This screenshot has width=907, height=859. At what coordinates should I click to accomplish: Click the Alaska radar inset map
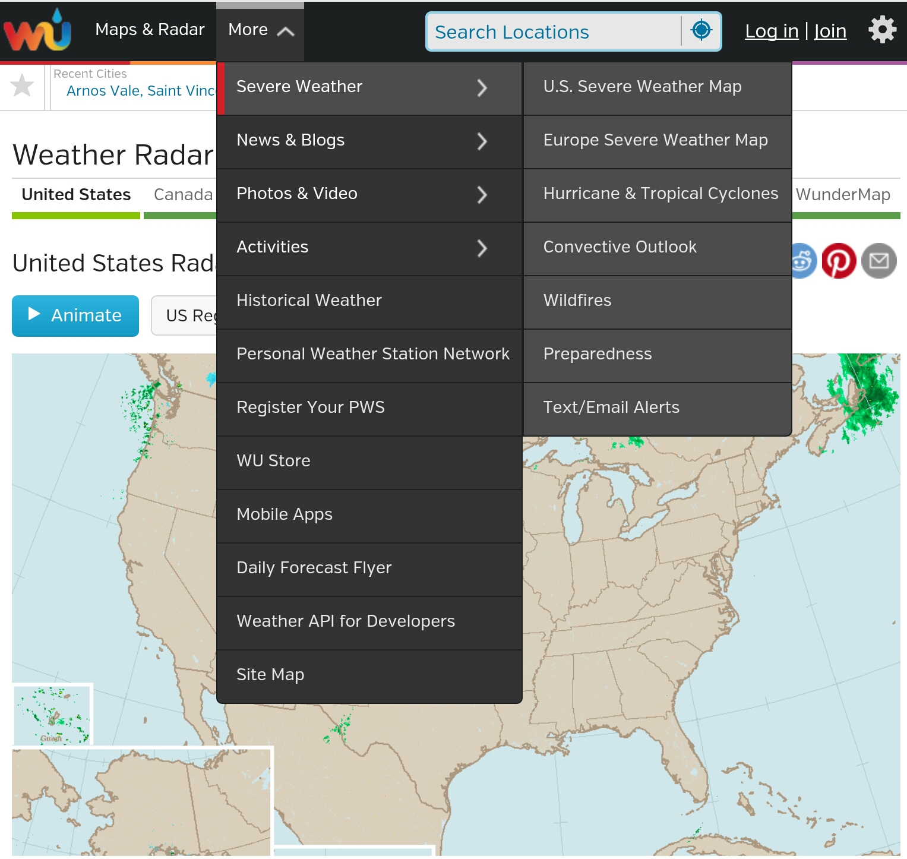[142, 801]
